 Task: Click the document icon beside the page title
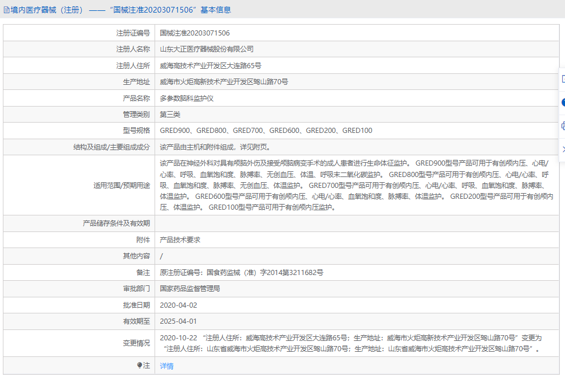[x=6, y=10]
